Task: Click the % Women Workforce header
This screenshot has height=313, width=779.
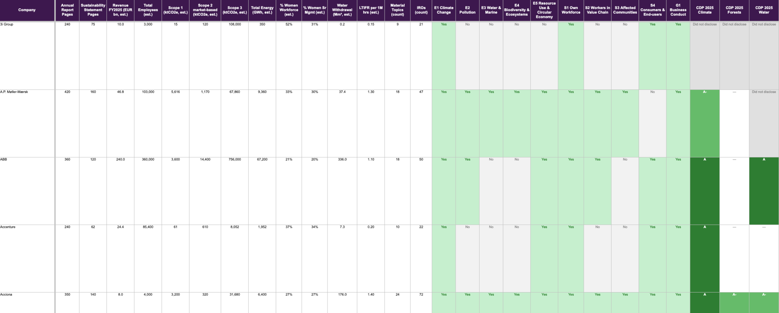Action: (289, 10)
